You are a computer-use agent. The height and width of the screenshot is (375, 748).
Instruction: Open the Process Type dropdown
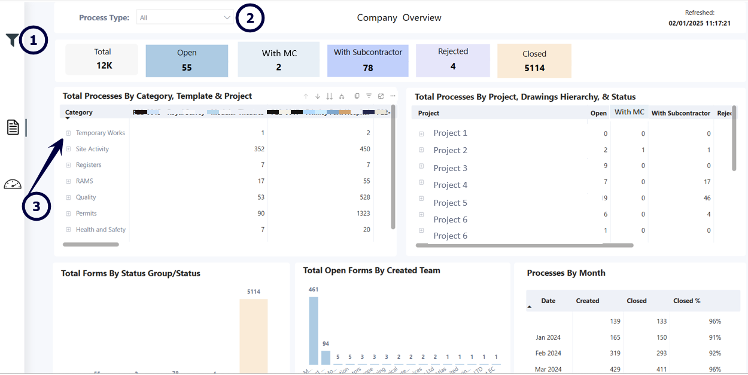click(184, 17)
